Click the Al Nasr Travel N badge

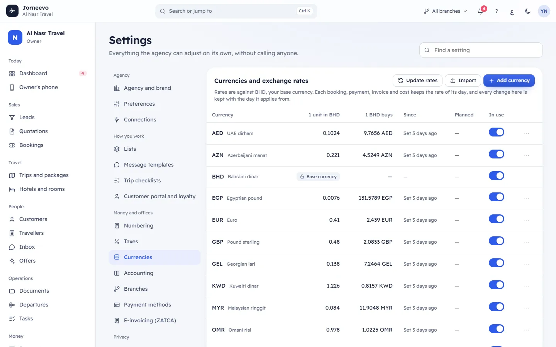(x=15, y=37)
